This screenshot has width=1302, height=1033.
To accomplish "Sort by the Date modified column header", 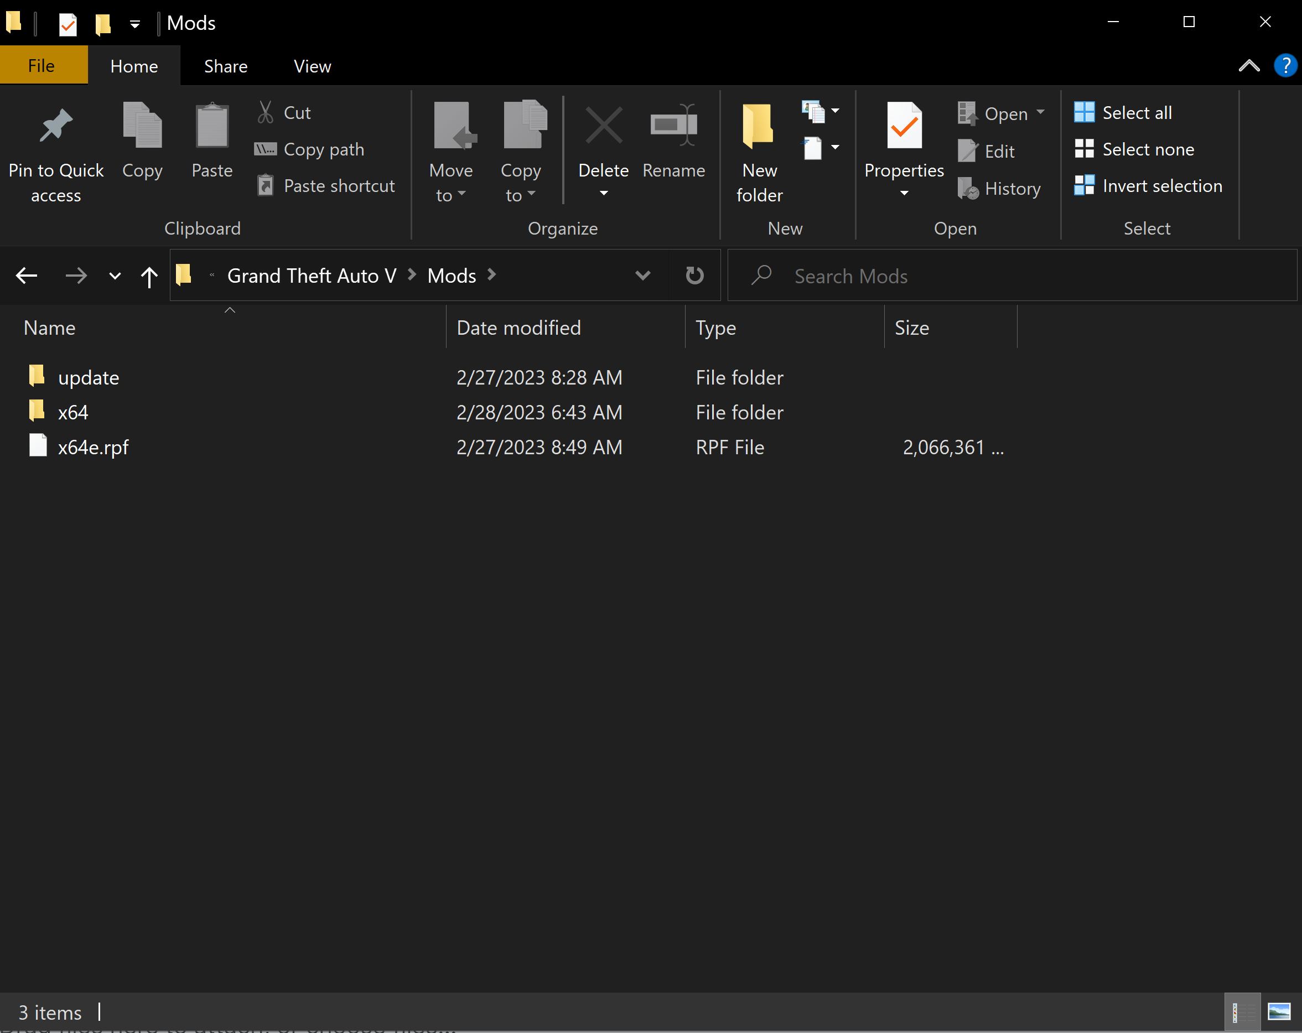I will (x=518, y=328).
